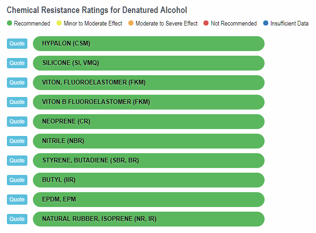Image resolution: width=316 pixels, height=233 pixels.
Task: Click the green Recommended legend dot
Action: 10,23
